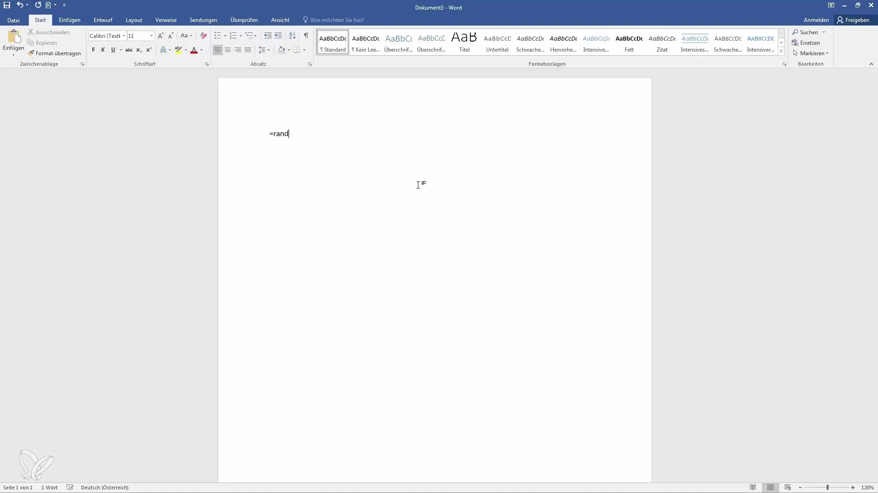Open the numbering list dropdown
The image size is (878, 493).
pos(241,36)
